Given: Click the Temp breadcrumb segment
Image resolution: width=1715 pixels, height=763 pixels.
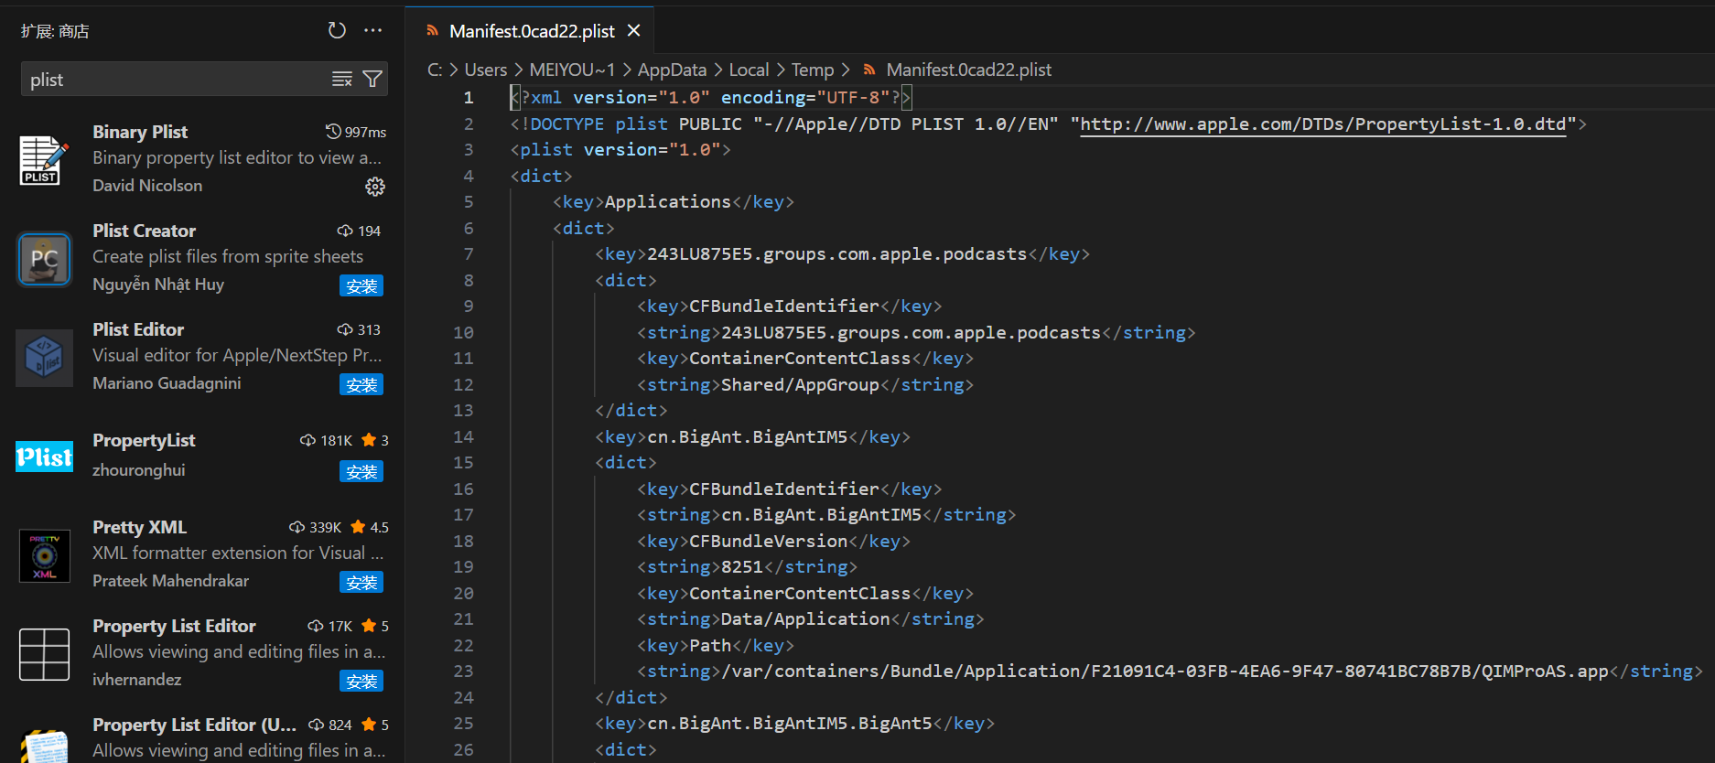Looking at the screenshot, I should 812,70.
